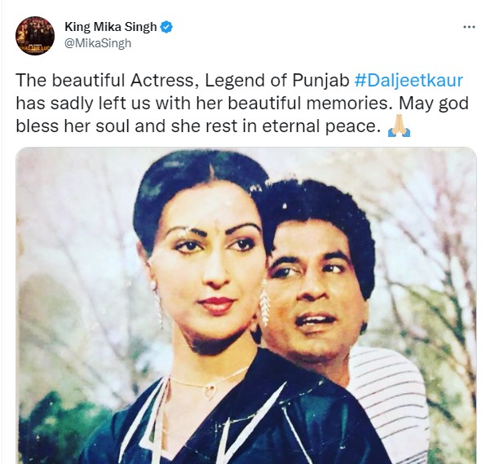The image size is (486, 464).
Task: Open the @MikaSingh handle link
Action: pos(98,43)
